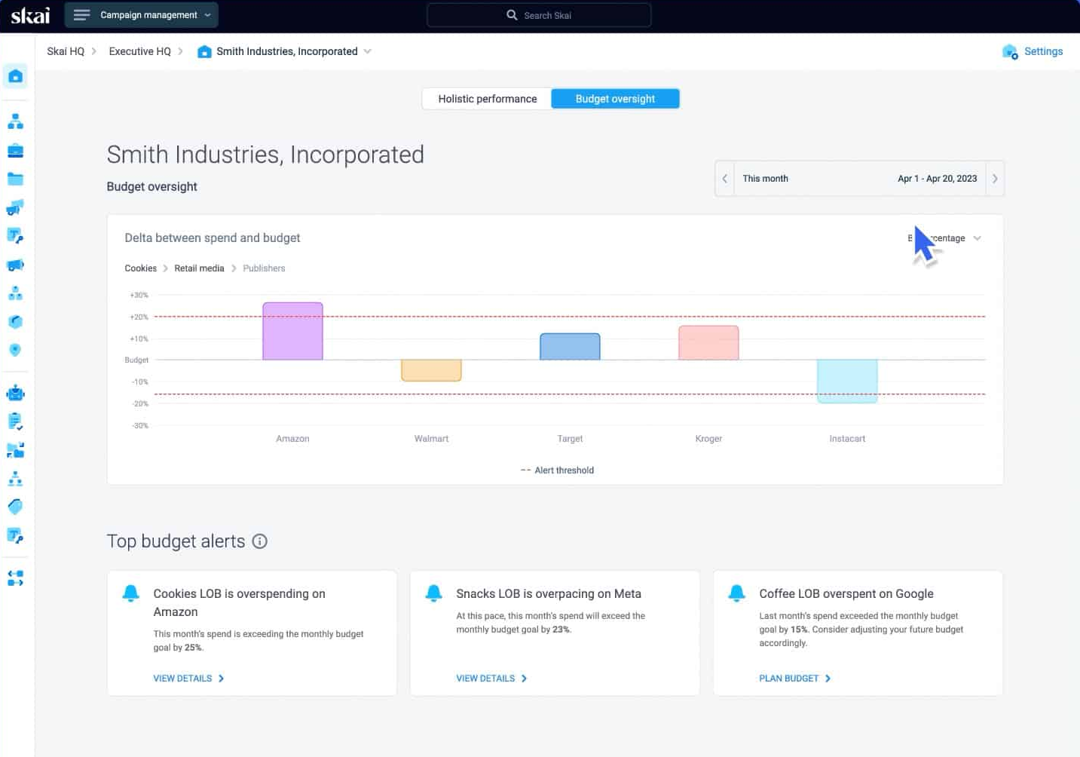Click the home icon in the sidebar
1080x757 pixels.
[x=16, y=76]
